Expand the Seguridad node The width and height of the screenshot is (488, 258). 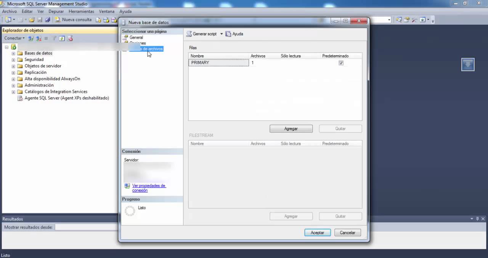(x=13, y=60)
